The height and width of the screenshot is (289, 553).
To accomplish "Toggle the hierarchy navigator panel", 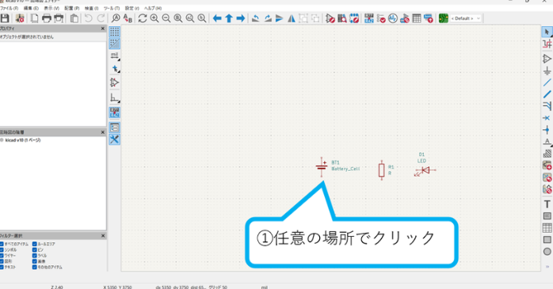I will click(x=114, y=127).
